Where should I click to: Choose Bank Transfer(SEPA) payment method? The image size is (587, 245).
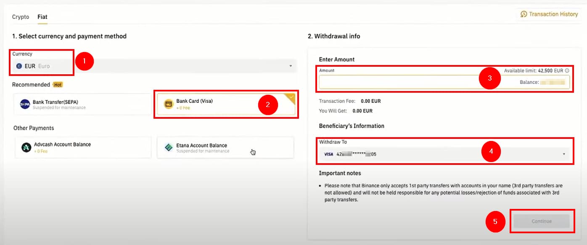pyautogui.click(x=83, y=104)
